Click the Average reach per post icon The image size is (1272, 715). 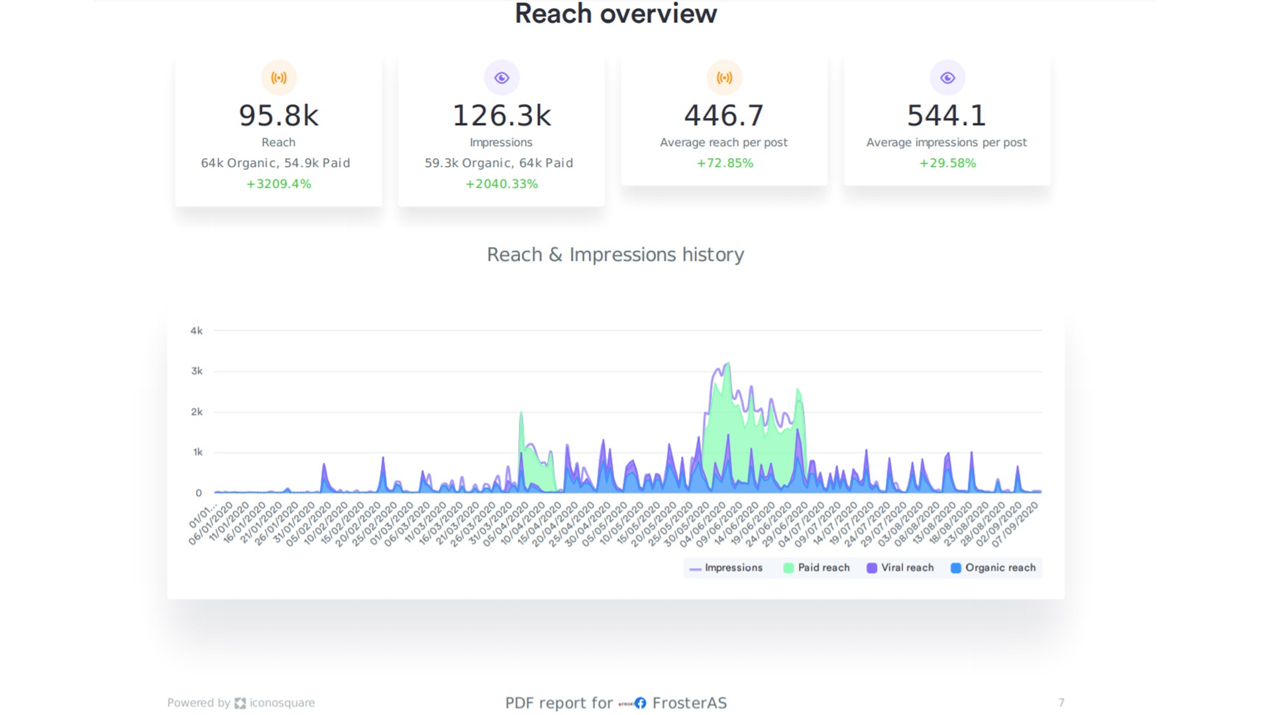(724, 78)
